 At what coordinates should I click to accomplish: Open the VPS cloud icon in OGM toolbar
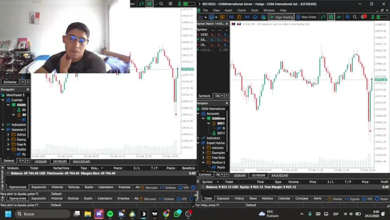point(255,17)
